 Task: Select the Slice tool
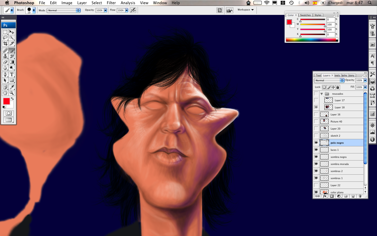[12, 44]
